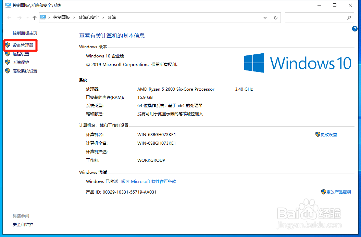
Task: Click 更改产品密钥 to change product key
Action: tap(339, 192)
